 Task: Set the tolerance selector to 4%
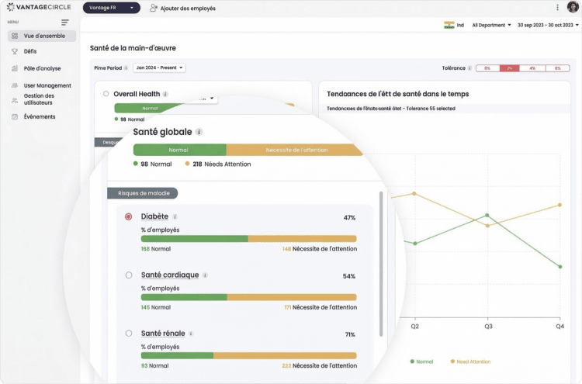click(x=532, y=68)
